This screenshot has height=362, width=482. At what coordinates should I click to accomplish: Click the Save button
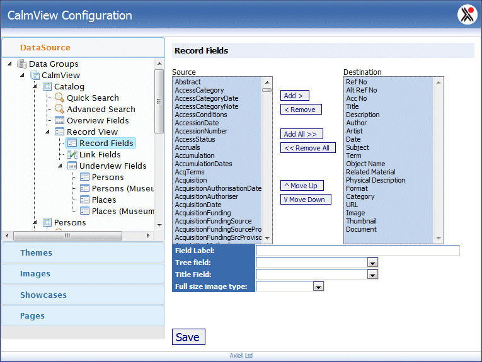(188, 337)
